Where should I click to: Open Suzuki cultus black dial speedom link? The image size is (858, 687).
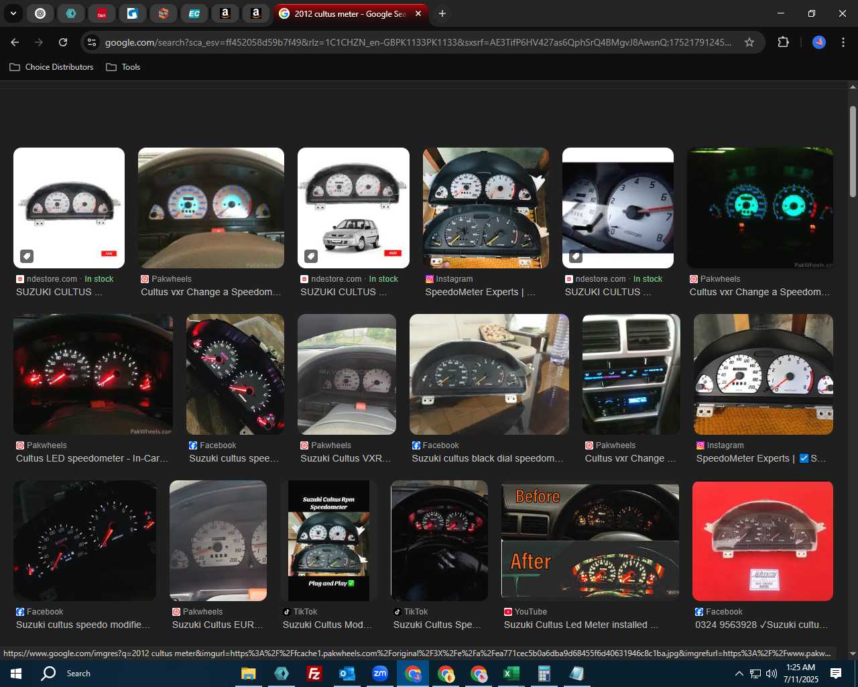[x=488, y=458]
